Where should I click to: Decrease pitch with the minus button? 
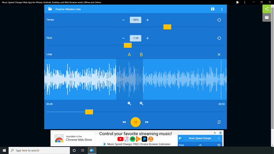tap(123, 38)
